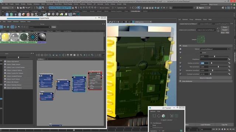Open the Octane menu in Maya menu bar
The width and height of the screenshot is (236, 132).
pyautogui.click(x=113, y=4)
